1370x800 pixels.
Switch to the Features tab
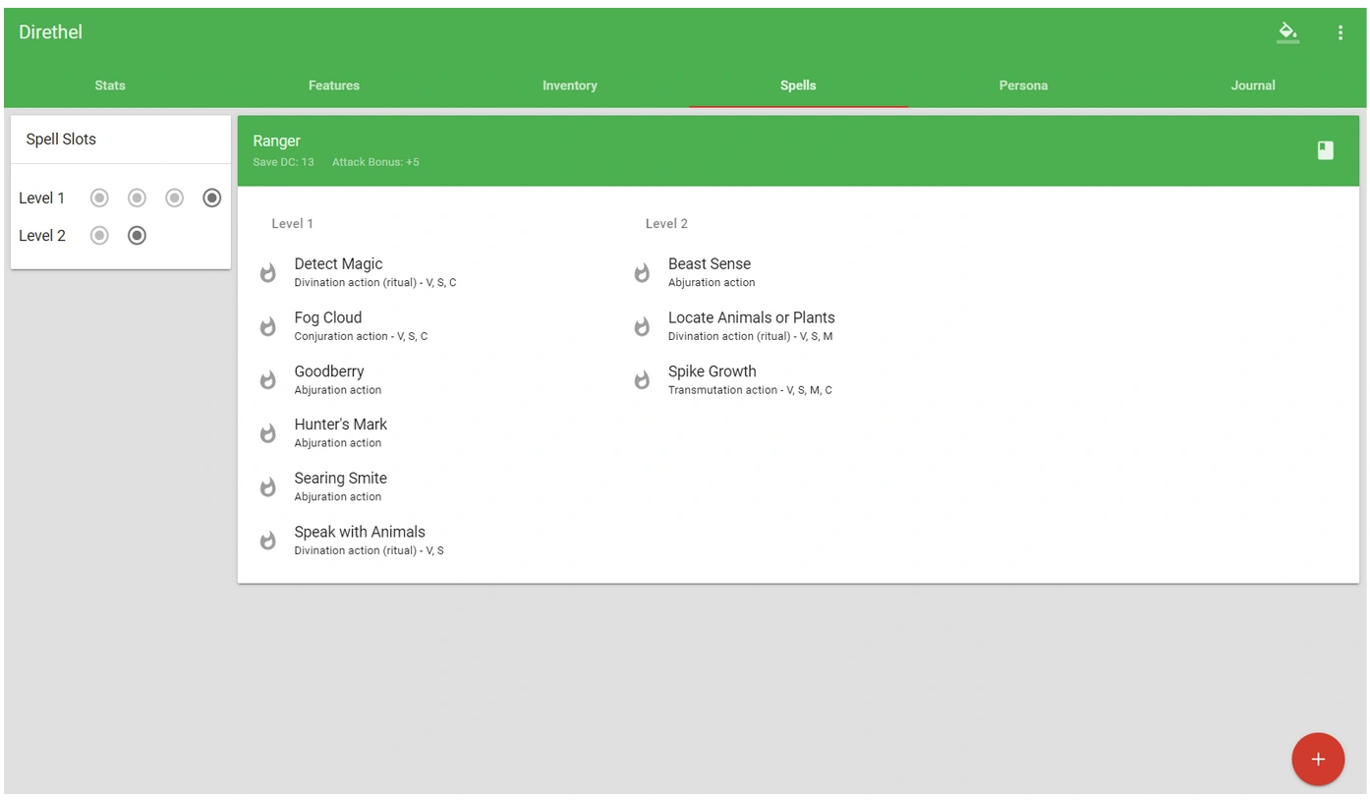[x=334, y=86]
